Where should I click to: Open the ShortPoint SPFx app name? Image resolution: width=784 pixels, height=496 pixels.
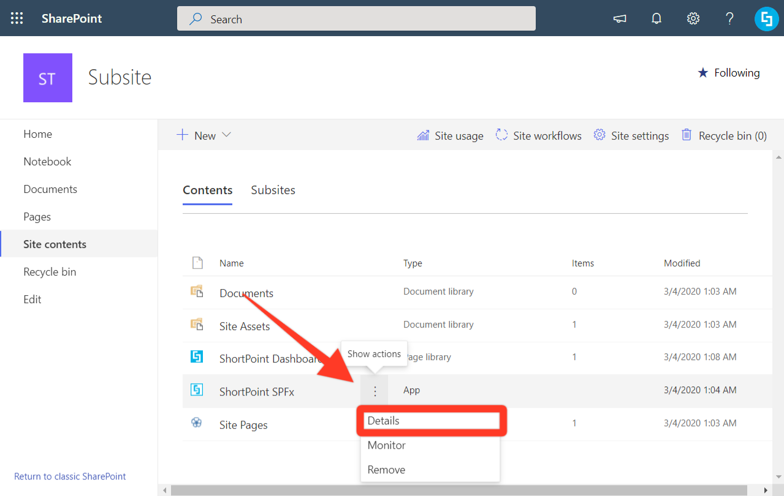point(257,392)
